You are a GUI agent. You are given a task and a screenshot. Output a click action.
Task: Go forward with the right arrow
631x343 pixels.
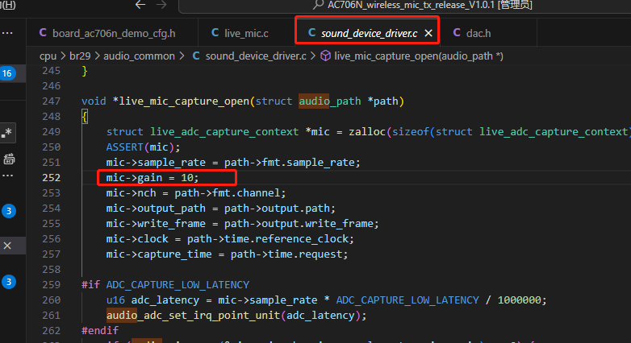[161, 5]
